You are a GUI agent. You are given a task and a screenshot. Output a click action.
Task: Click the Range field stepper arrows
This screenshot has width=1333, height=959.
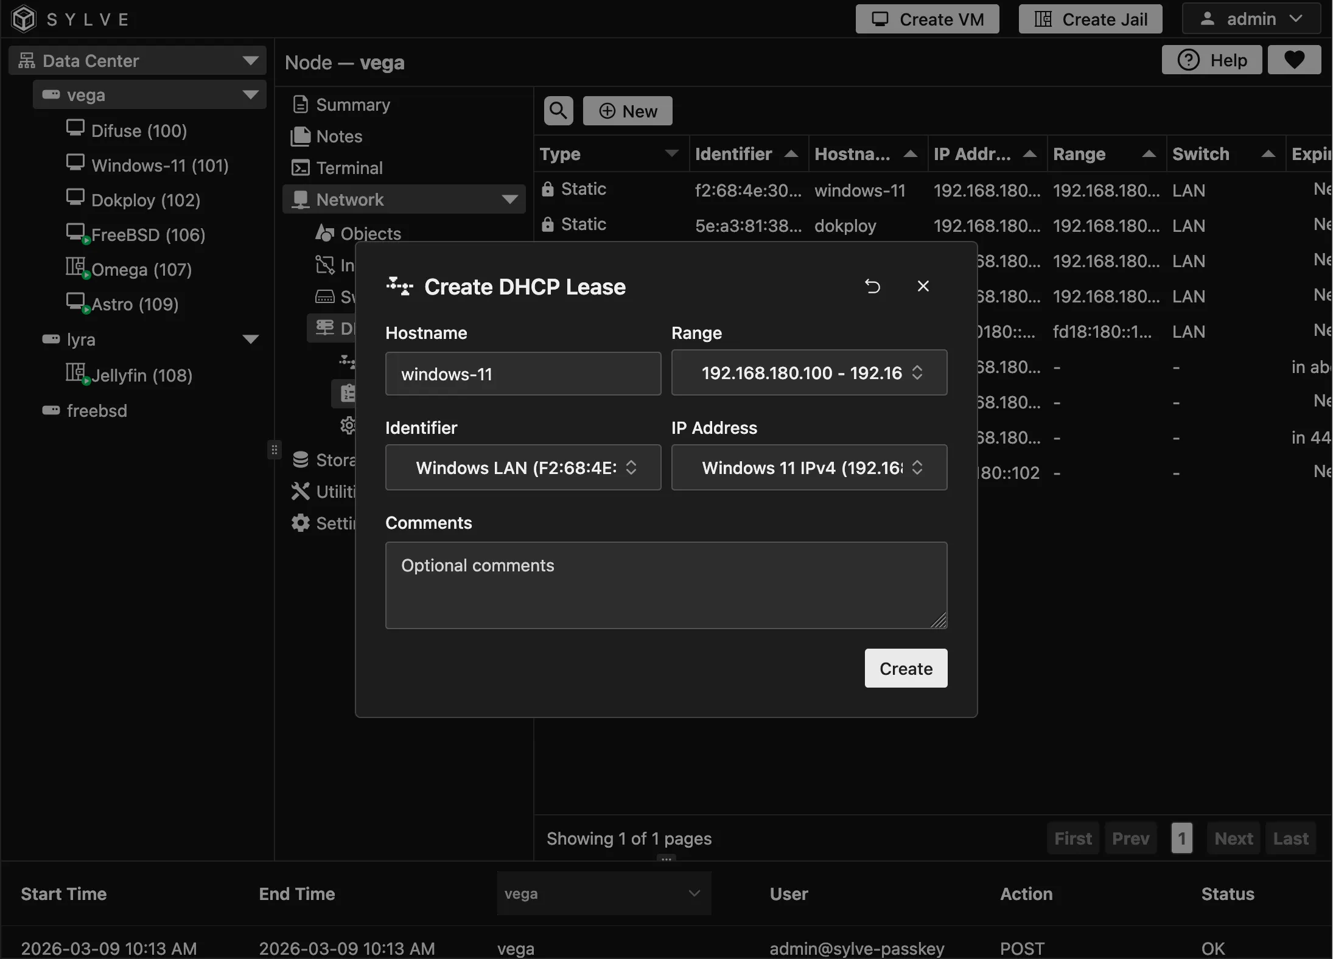tap(918, 373)
